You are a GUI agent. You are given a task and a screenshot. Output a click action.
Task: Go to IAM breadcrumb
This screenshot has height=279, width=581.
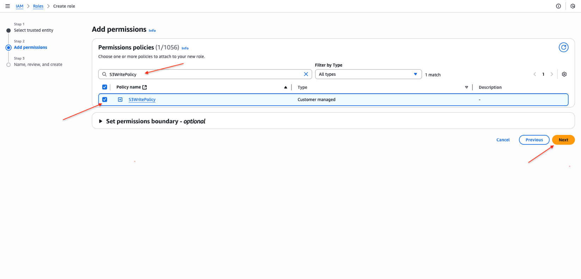(x=19, y=6)
